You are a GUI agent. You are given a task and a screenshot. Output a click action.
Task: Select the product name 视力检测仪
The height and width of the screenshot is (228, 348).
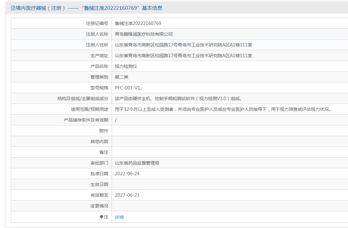(126, 66)
